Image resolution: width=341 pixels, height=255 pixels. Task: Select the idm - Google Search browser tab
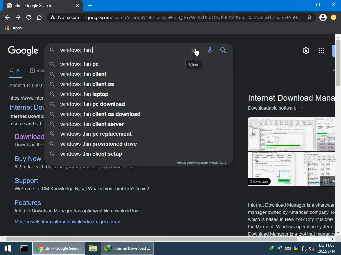(43, 6)
